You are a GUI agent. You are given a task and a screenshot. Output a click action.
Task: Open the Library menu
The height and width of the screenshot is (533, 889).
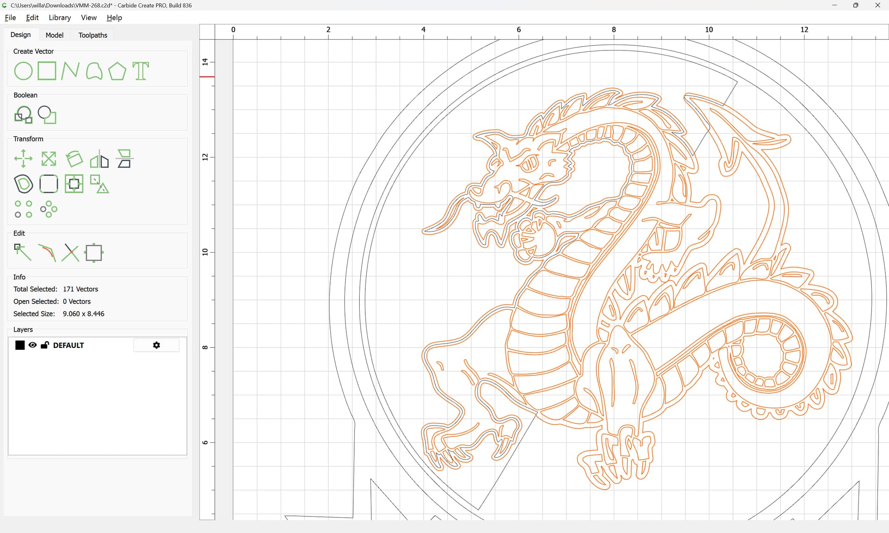(x=60, y=18)
